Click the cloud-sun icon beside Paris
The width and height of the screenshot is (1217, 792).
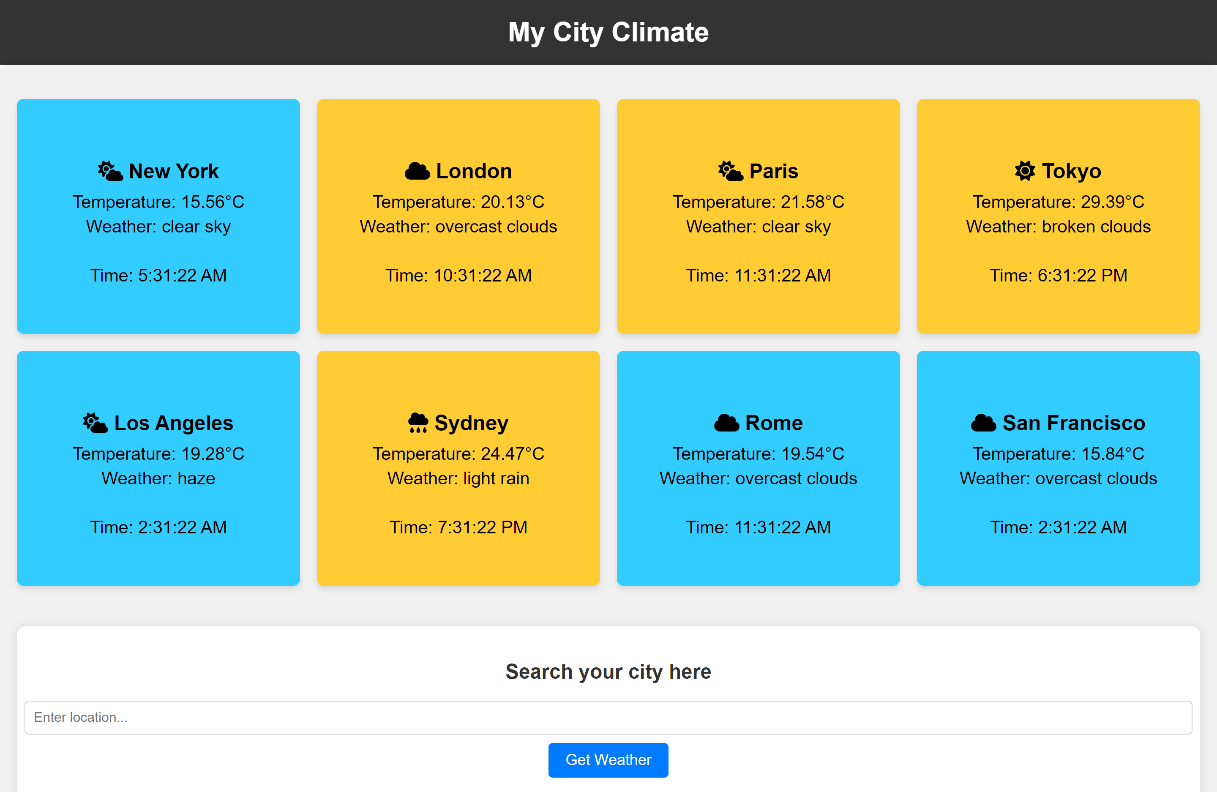click(x=731, y=171)
